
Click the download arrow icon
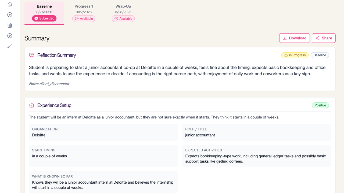coord(285,38)
